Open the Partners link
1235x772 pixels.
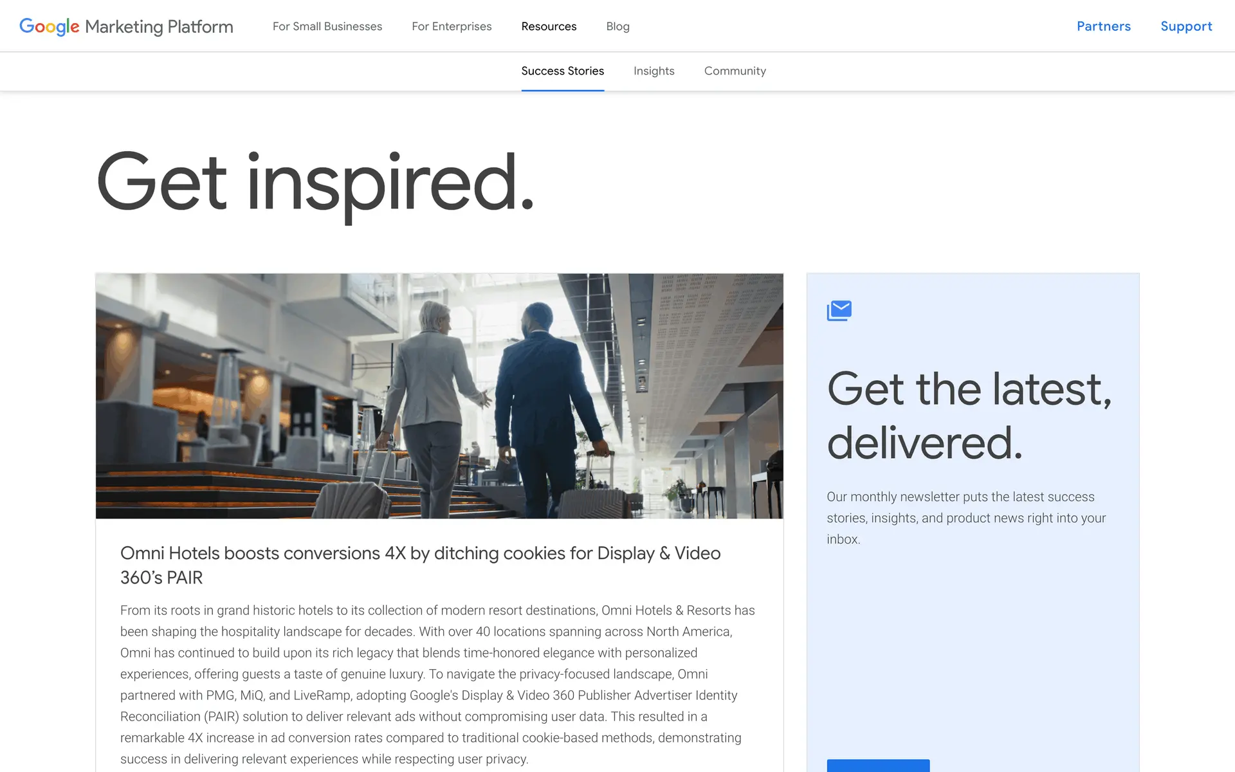(x=1103, y=26)
